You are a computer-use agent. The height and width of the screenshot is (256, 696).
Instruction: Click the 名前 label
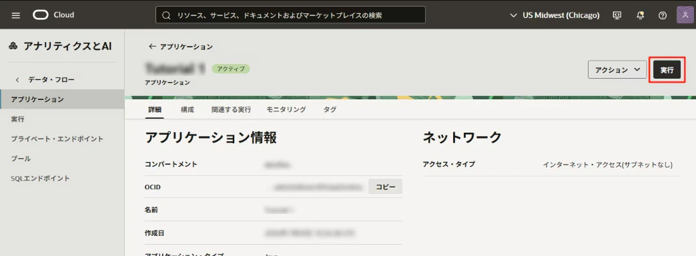[151, 210]
